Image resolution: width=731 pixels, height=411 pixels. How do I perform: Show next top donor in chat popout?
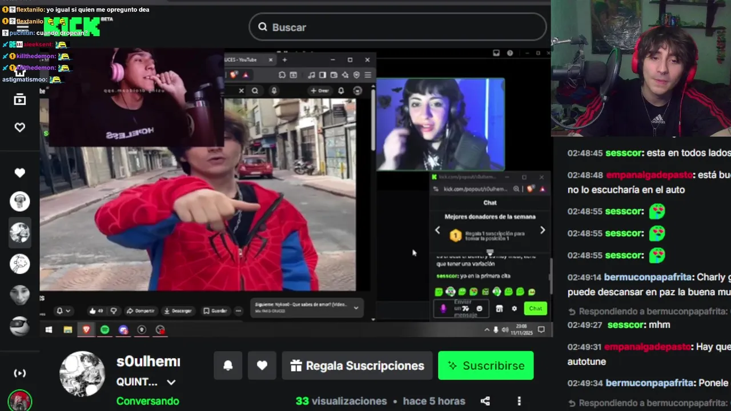[542, 230]
